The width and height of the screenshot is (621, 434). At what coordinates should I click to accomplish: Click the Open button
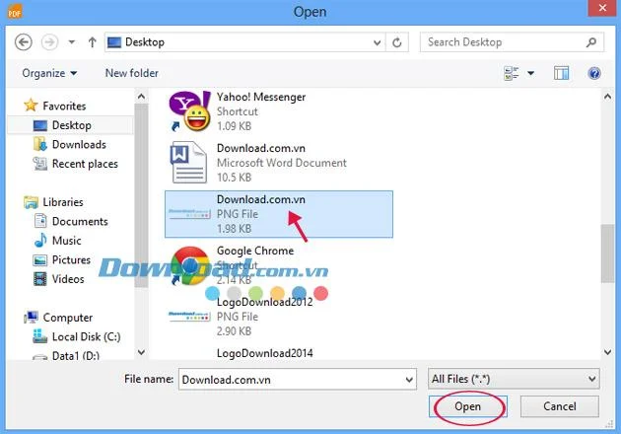pyautogui.click(x=468, y=406)
